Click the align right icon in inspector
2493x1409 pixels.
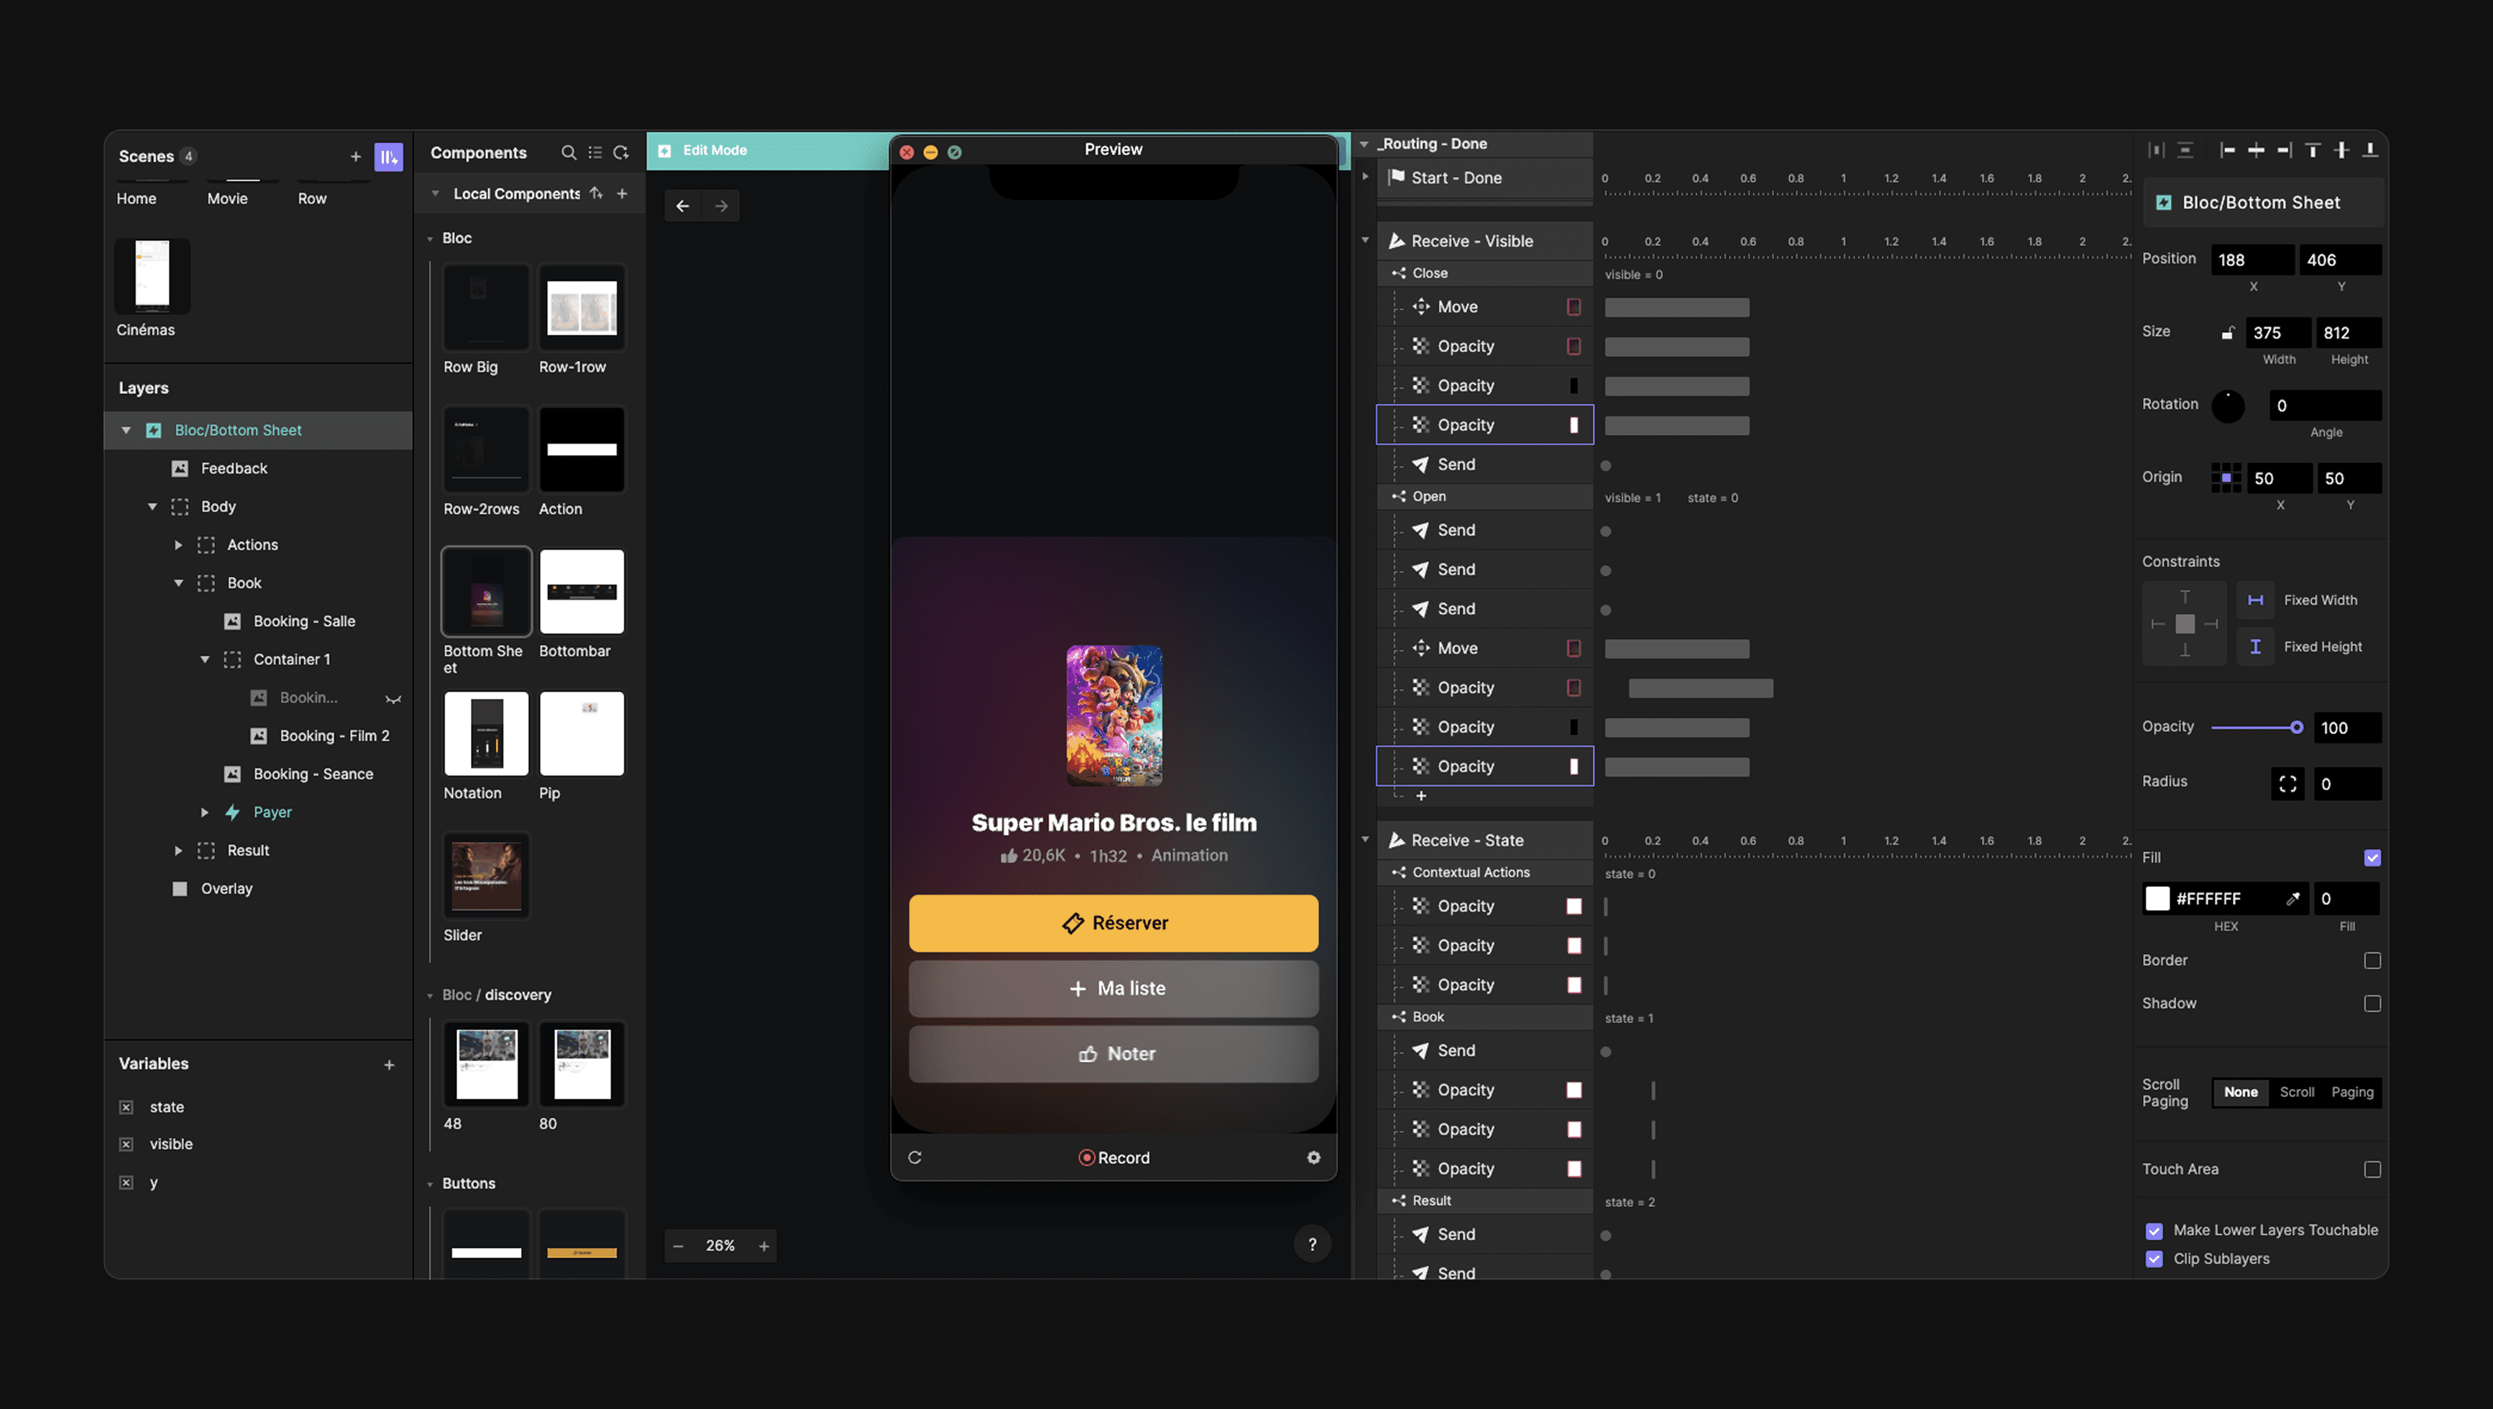pyautogui.click(x=2284, y=150)
